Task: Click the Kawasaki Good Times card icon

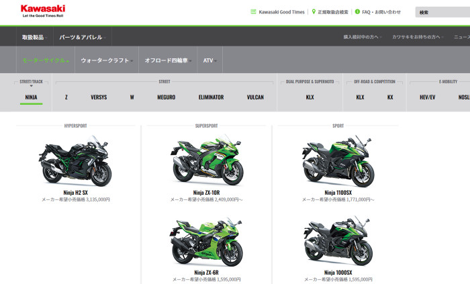Action: click(252, 11)
